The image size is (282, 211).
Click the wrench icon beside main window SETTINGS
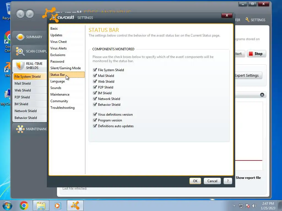[x=247, y=20]
